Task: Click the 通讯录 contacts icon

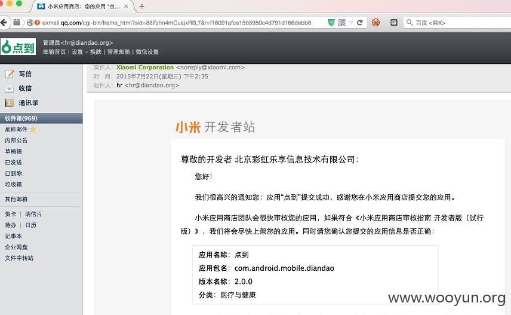Action: pyautogui.click(x=10, y=103)
